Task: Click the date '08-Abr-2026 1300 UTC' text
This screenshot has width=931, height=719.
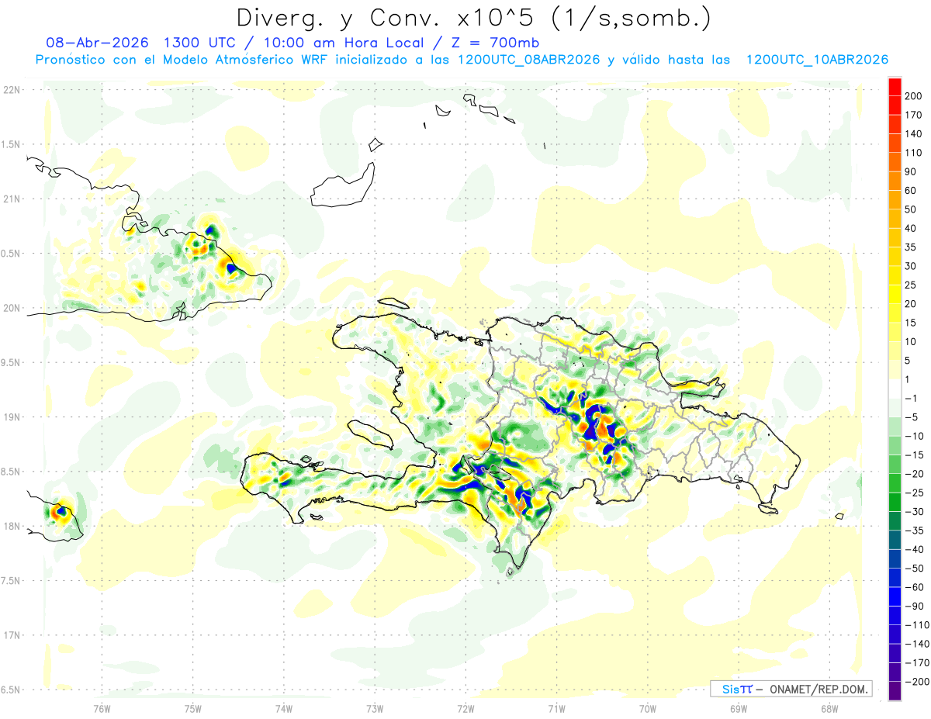Action: coord(141,43)
